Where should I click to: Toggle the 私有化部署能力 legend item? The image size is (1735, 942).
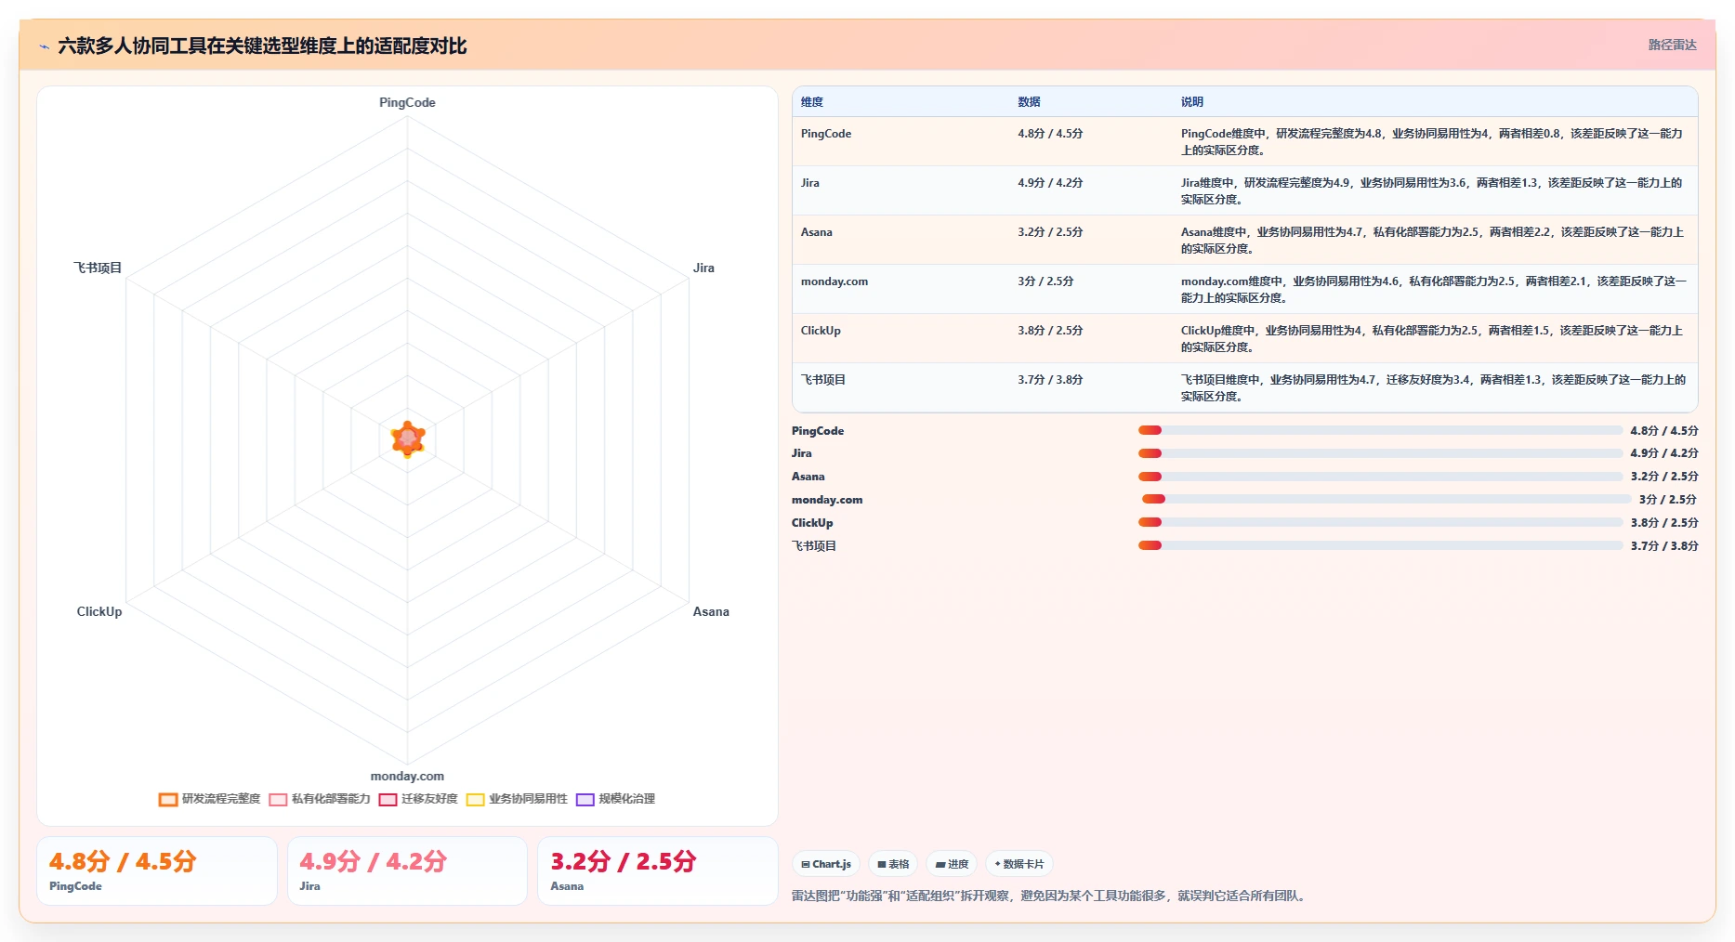[320, 799]
